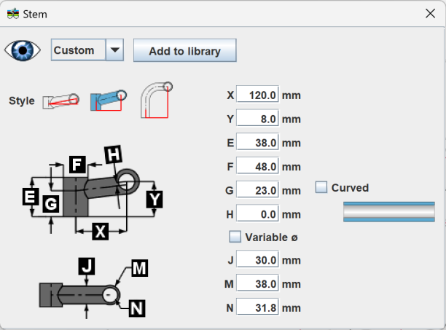The width and height of the screenshot is (446, 330).
Task: Click the J label in the top-view diagram
Action: tap(87, 266)
